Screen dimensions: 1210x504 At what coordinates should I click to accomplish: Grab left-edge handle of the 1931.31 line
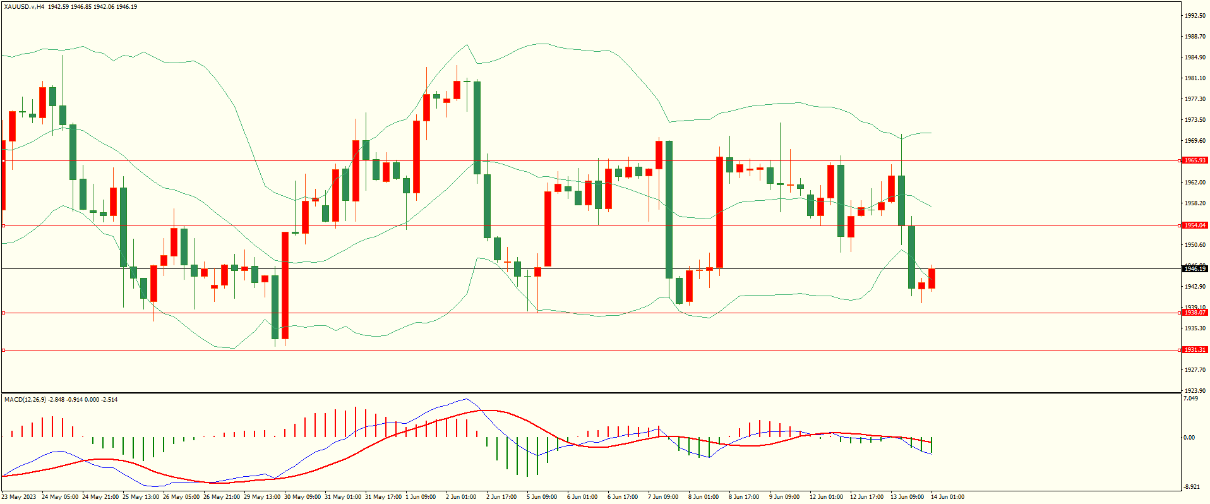pyautogui.click(x=3, y=350)
